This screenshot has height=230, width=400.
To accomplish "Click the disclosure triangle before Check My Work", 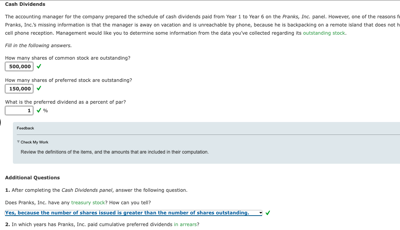I will click(x=18, y=142).
